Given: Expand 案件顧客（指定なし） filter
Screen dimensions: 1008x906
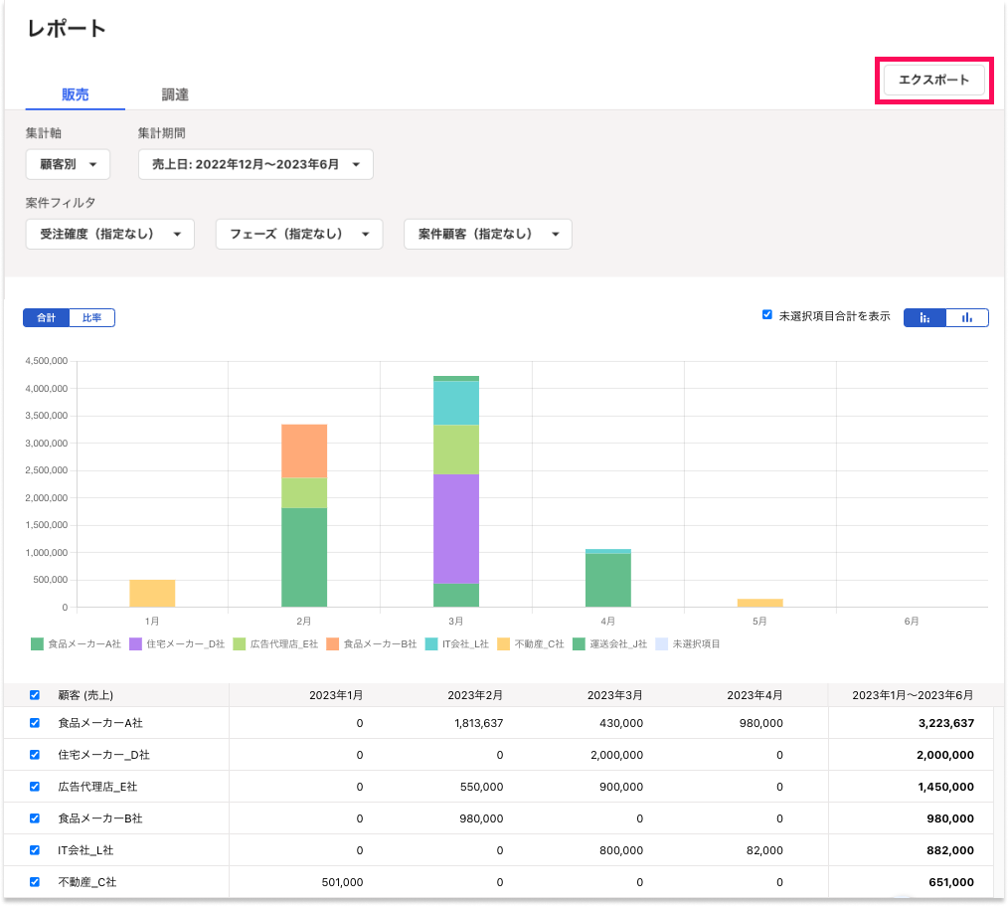Looking at the screenshot, I should [x=488, y=234].
